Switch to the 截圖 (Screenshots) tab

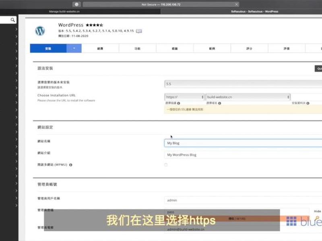click(x=175, y=48)
